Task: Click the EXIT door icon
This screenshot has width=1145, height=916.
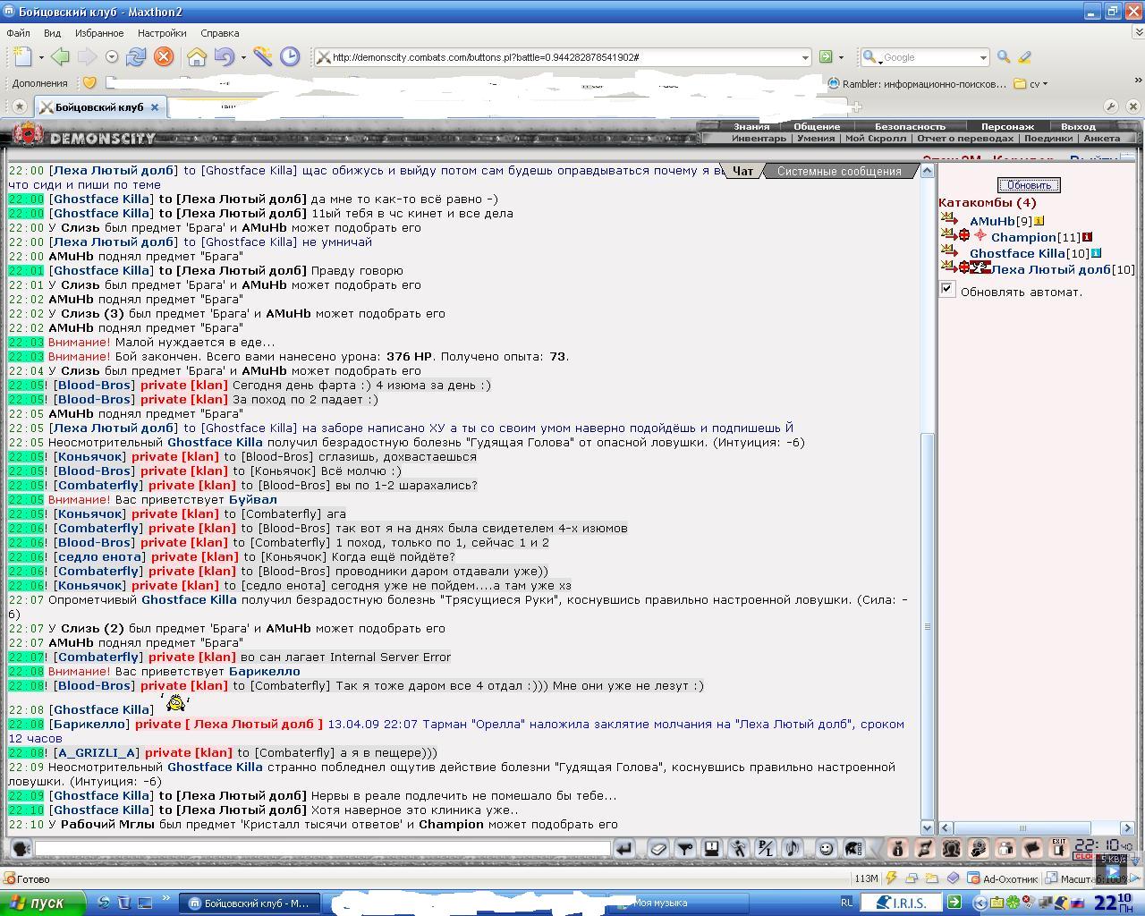Action: point(1058,848)
